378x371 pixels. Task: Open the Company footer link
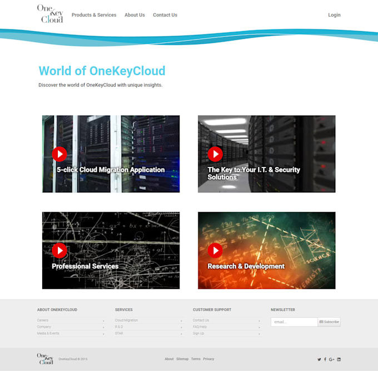(x=44, y=327)
